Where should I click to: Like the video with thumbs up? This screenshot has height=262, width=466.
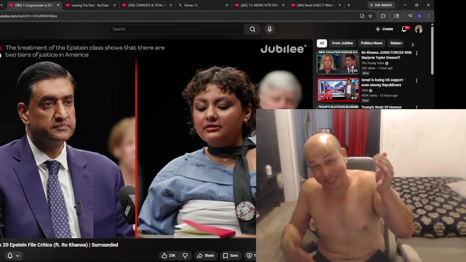pos(169,255)
